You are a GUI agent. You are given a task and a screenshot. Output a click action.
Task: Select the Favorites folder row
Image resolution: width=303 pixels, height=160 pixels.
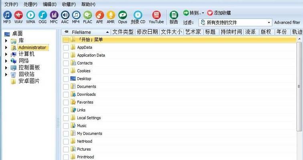click(x=179, y=102)
